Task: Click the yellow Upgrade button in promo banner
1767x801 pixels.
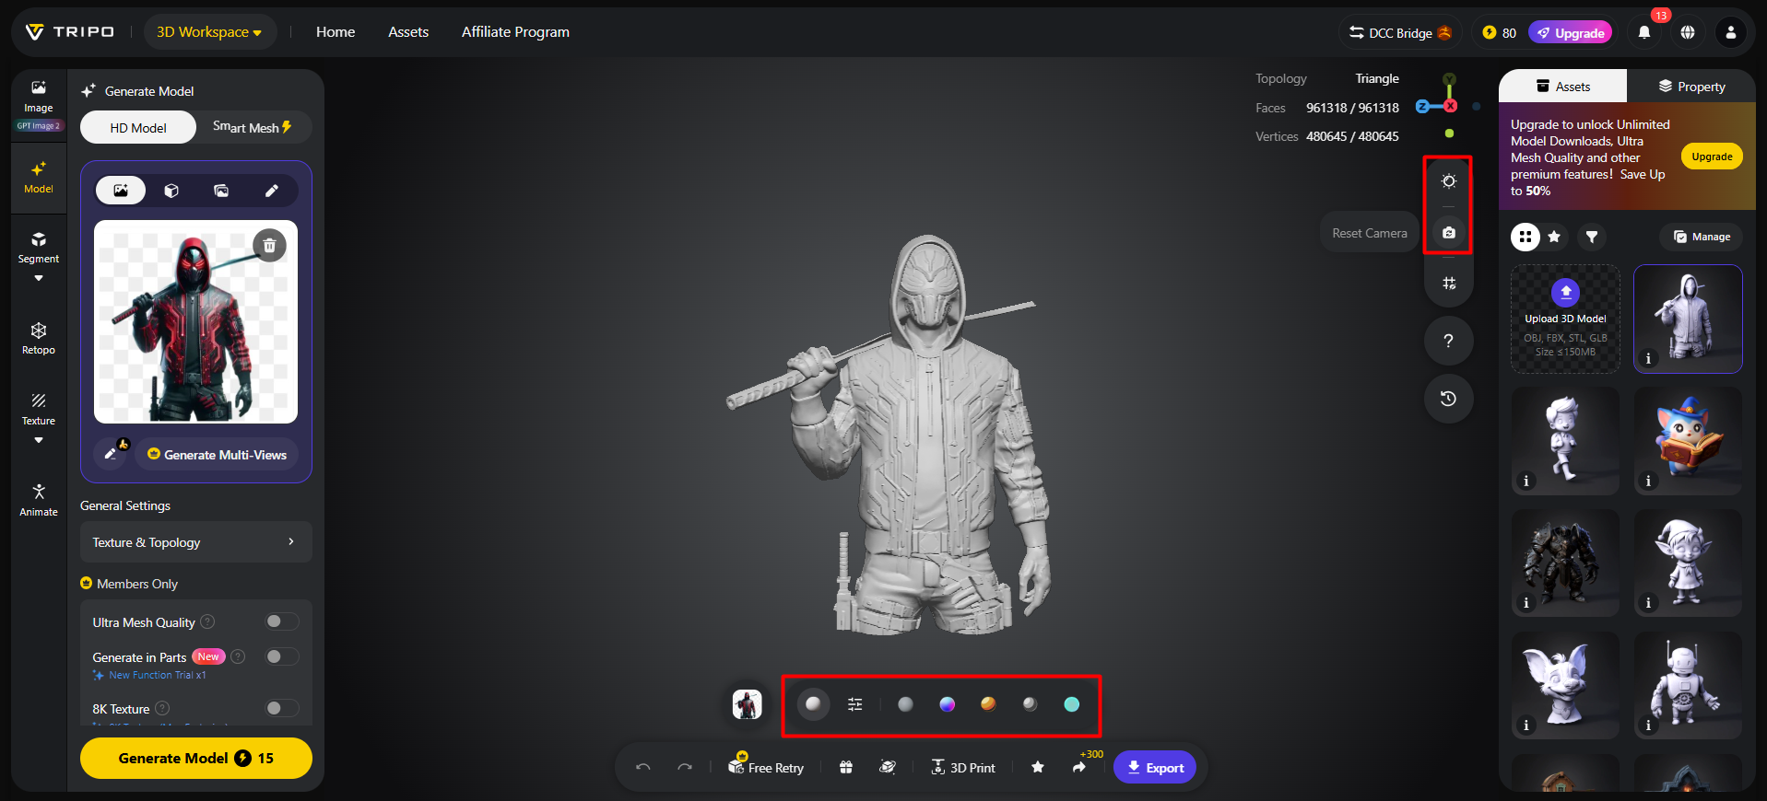Action: pos(1712,157)
